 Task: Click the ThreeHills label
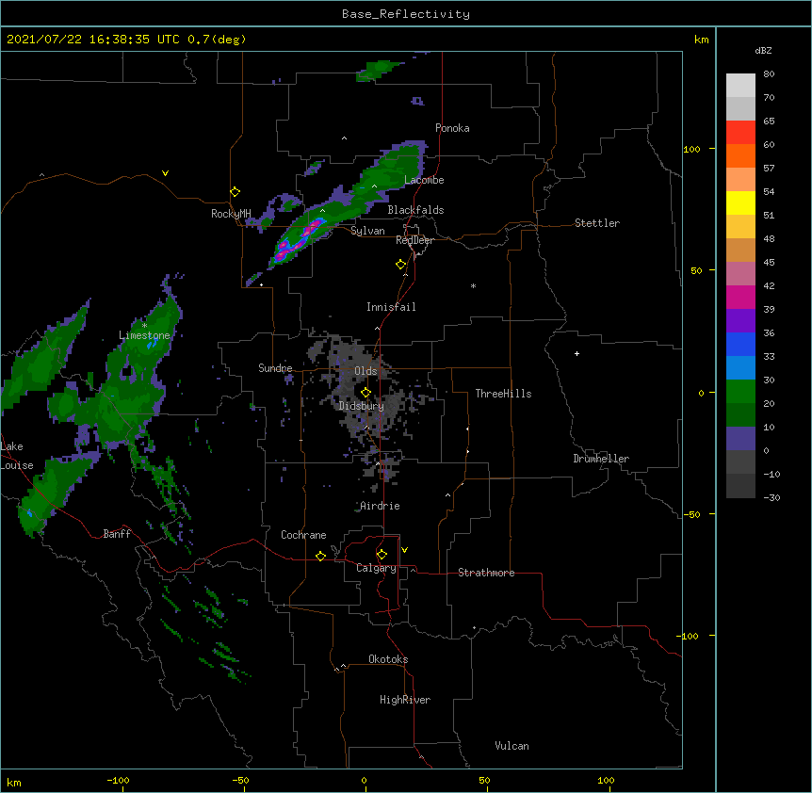click(503, 394)
